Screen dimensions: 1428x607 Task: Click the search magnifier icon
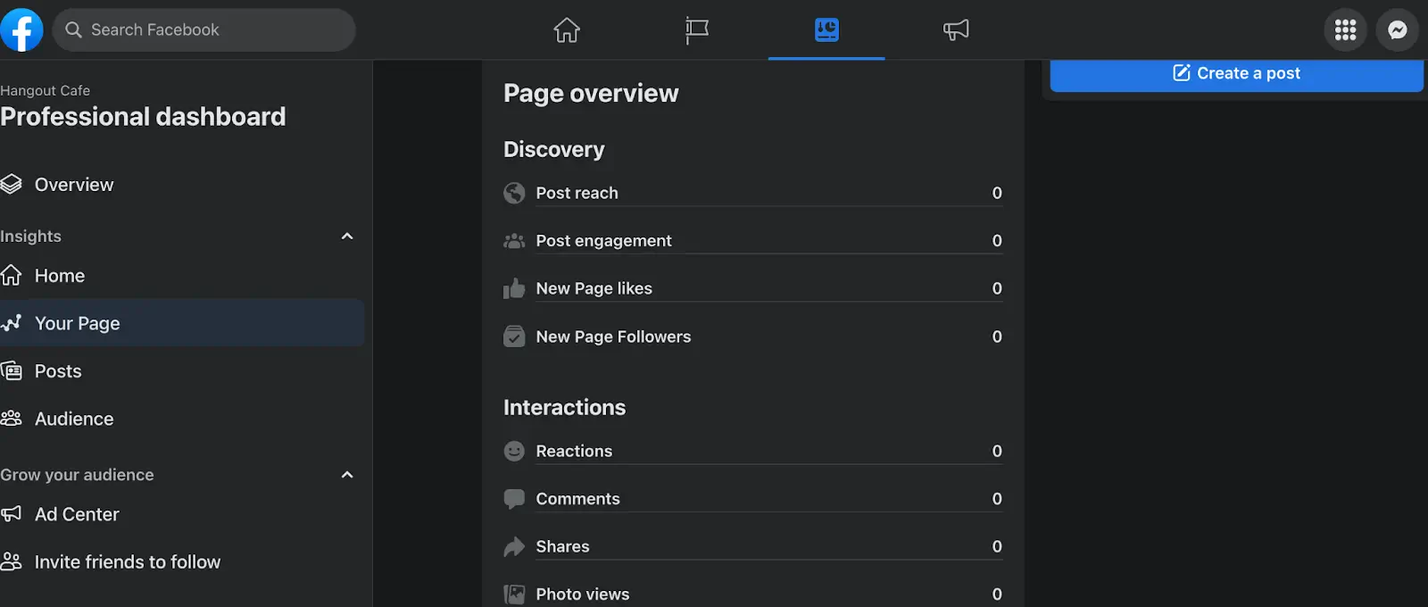click(x=74, y=29)
